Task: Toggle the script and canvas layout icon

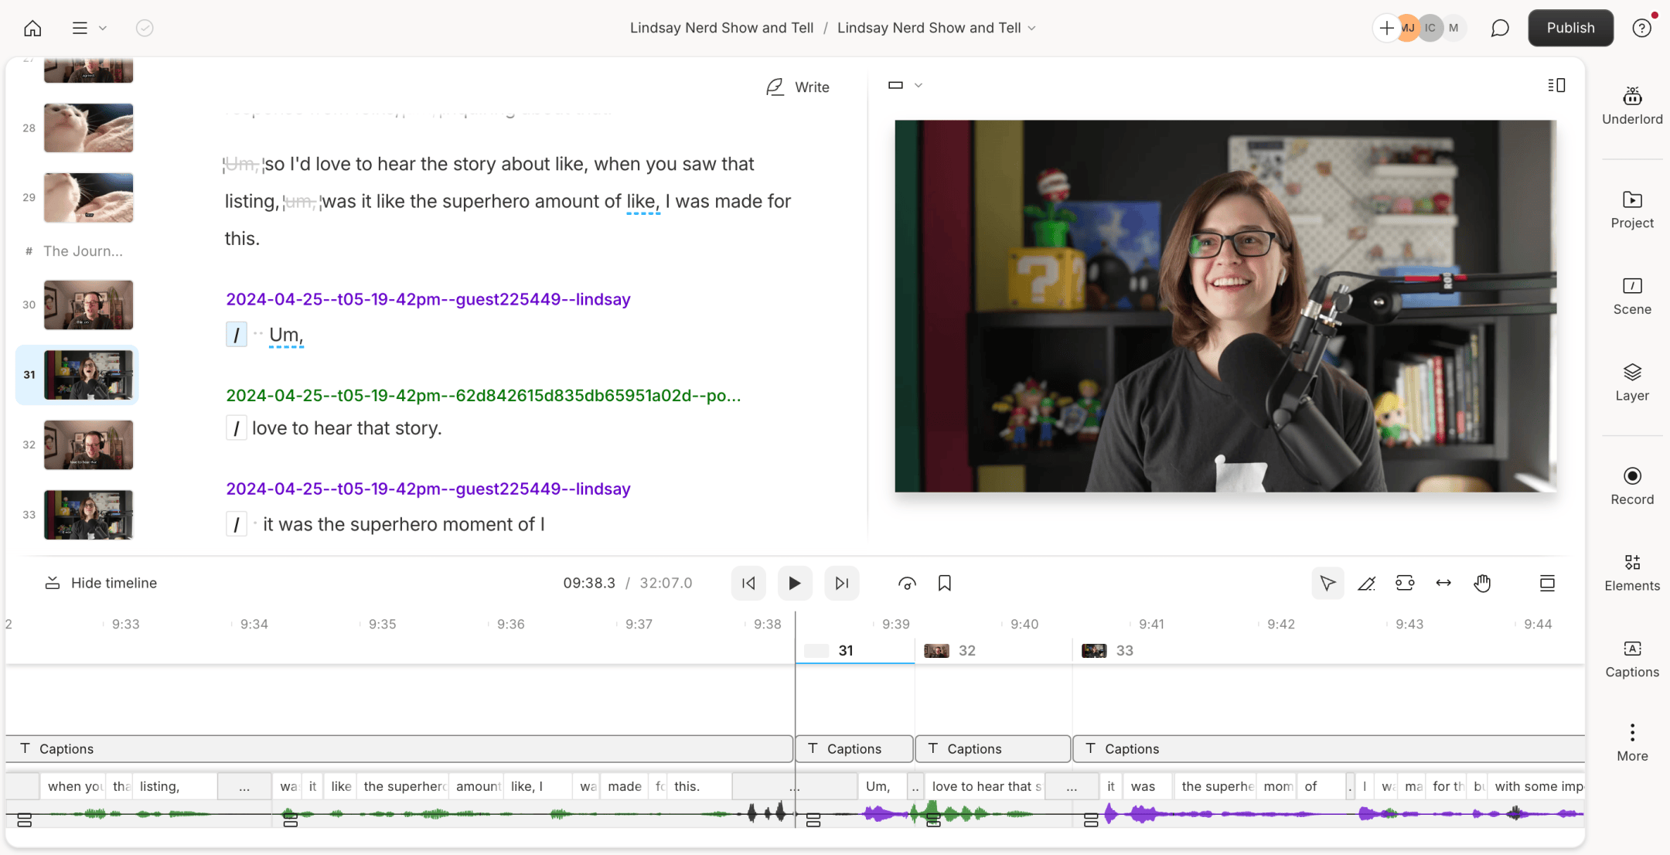Action: 1556,85
